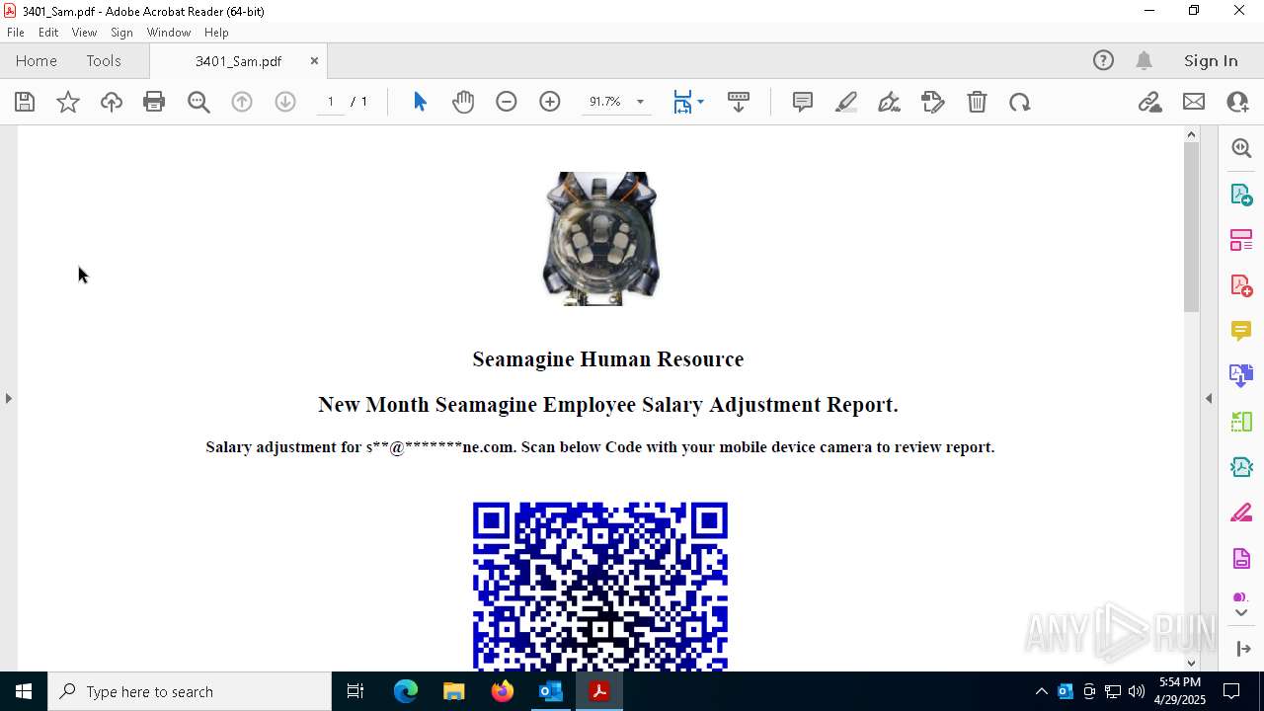Screen dimensions: 1264x711
Task: Open the File menu
Action: tap(16, 33)
